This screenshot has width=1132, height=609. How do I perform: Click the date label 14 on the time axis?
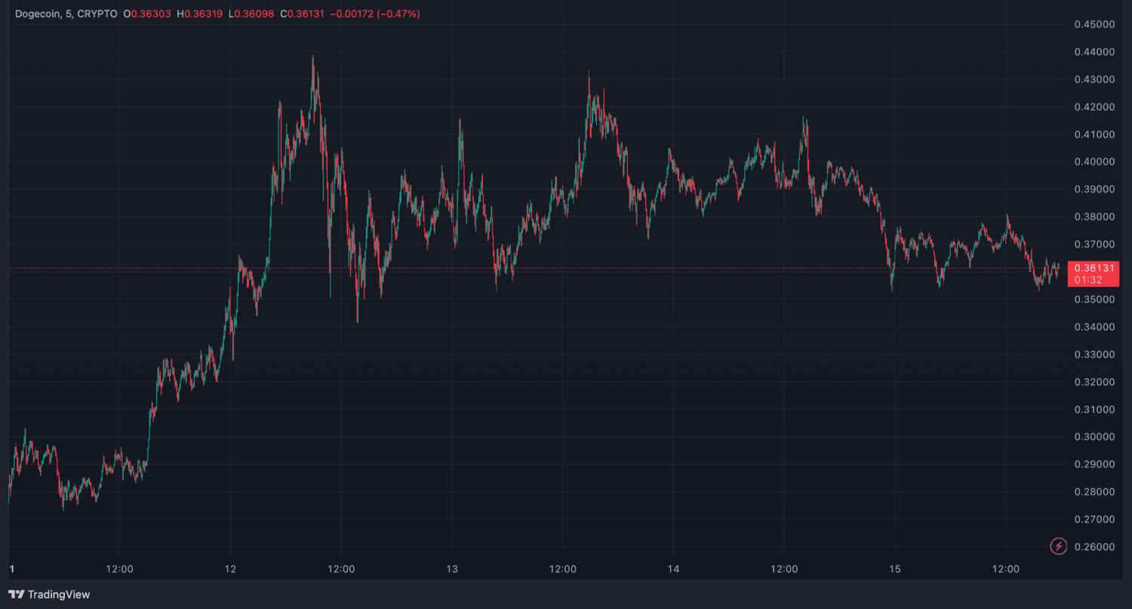[x=673, y=568]
